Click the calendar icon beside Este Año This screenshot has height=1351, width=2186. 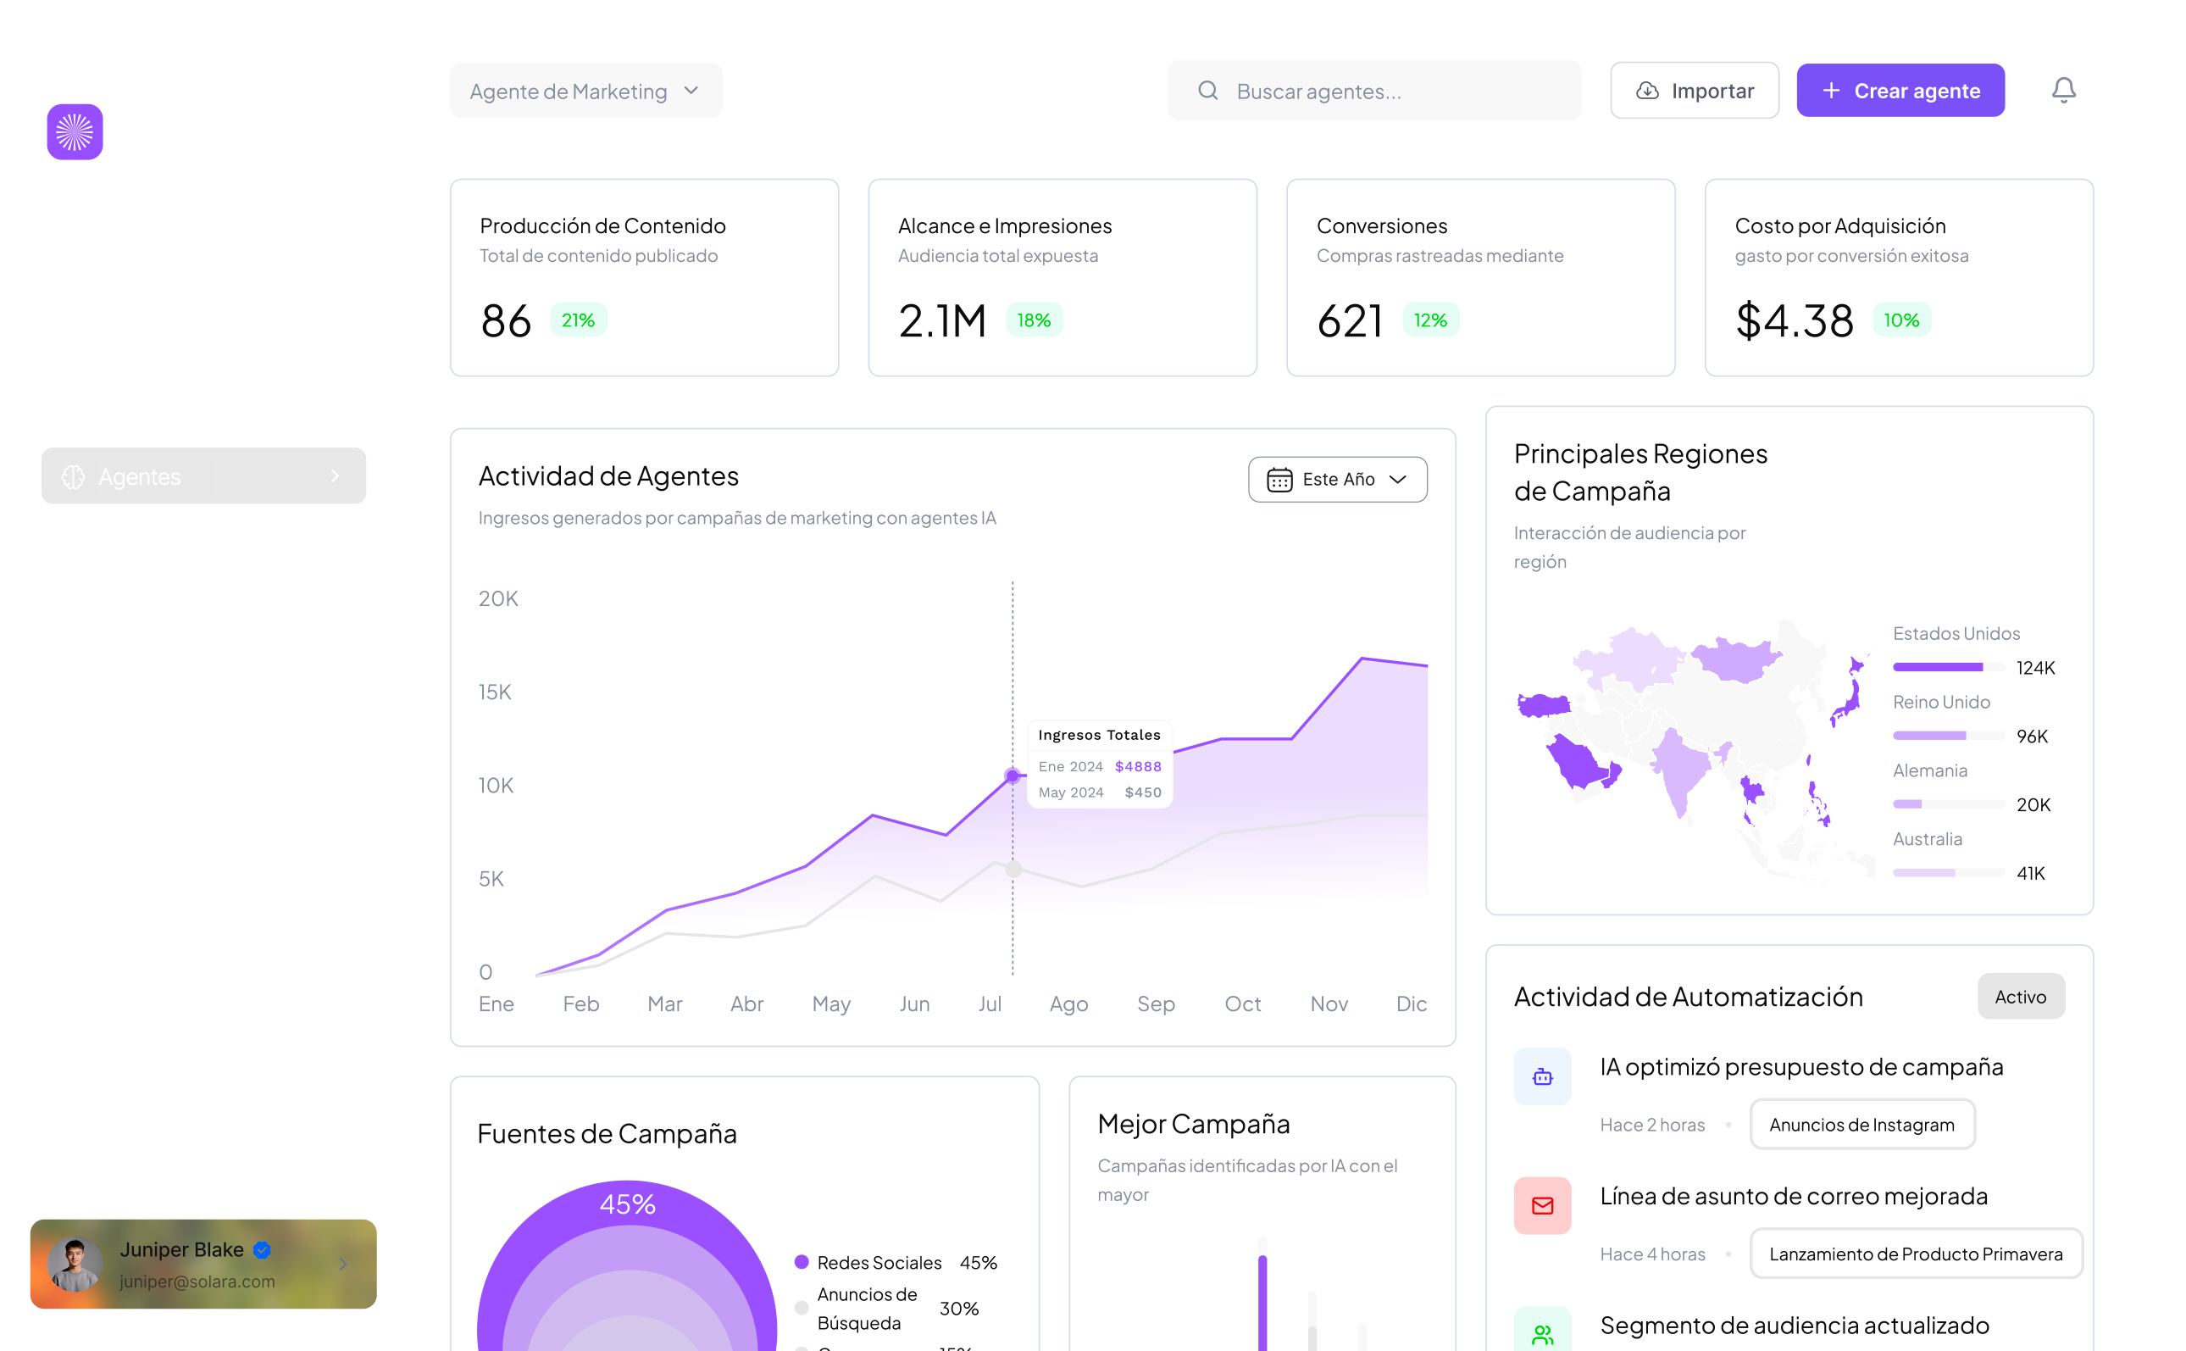pyautogui.click(x=1279, y=480)
